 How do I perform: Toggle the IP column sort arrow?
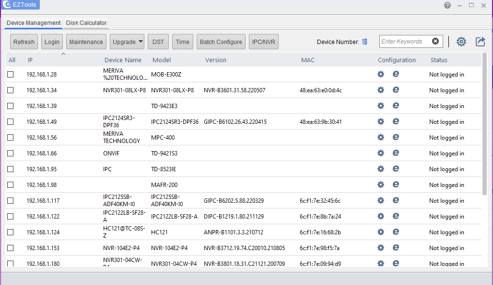click(63, 54)
